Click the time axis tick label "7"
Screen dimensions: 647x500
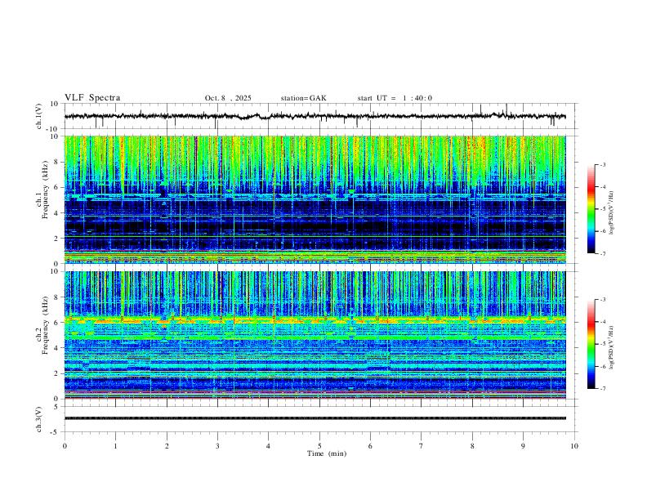pyautogui.click(x=422, y=446)
